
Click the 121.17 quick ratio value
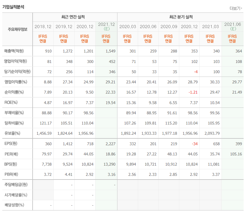click(x=46, y=123)
